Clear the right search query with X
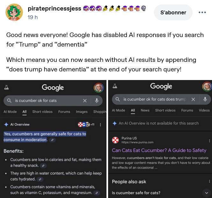This screenshot has height=198, width=212. (x=193, y=99)
